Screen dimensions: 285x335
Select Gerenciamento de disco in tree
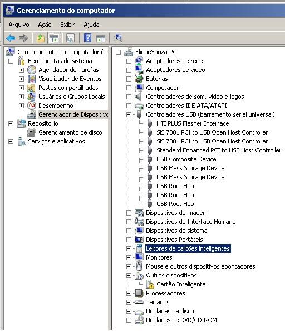pyautogui.click(x=70, y=132)
